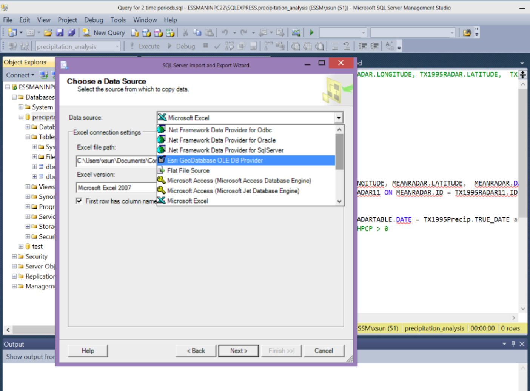
Task: Click the Copy icon in the toolbar
Action: click(197, 33)
